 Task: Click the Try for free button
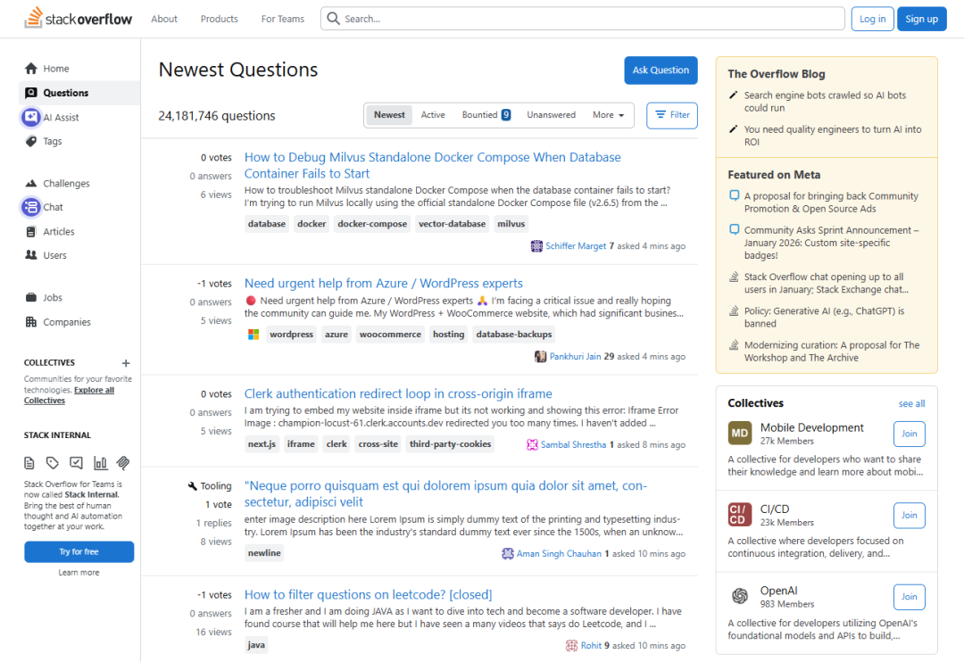79,552
